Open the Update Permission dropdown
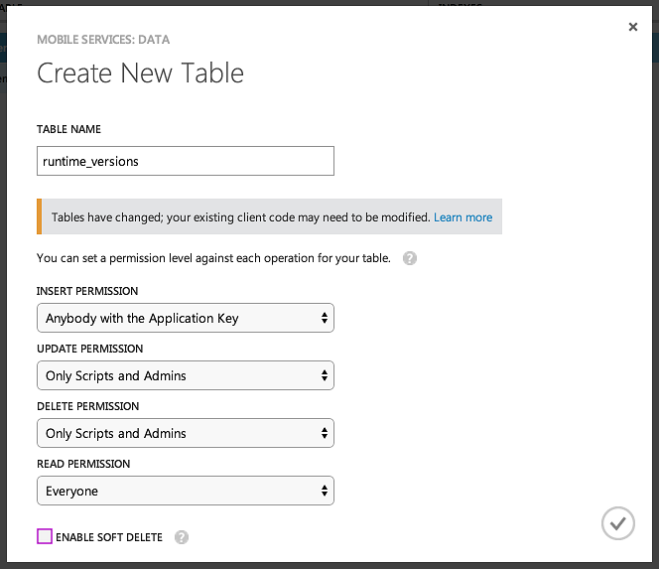 (x=186, y=375)
